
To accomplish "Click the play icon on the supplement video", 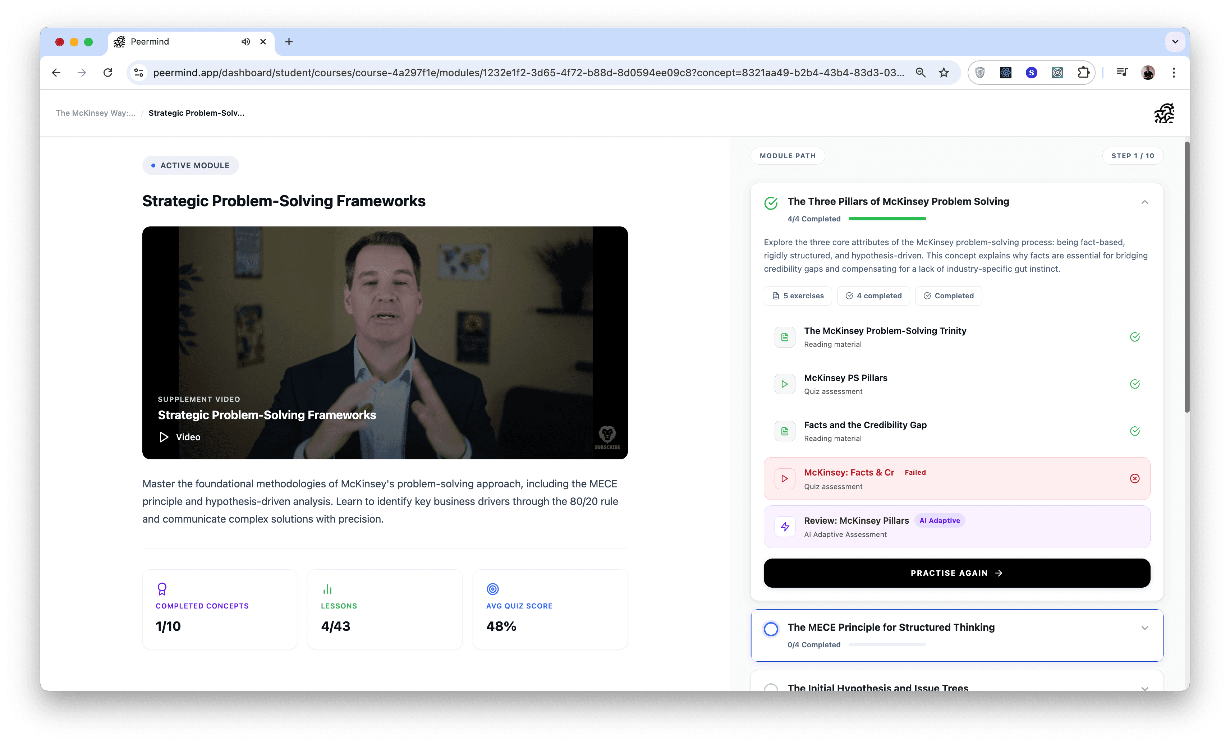I will (x=164, y=437).
